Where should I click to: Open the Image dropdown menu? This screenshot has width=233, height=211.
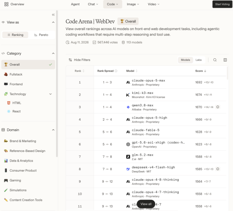[133, 4]
